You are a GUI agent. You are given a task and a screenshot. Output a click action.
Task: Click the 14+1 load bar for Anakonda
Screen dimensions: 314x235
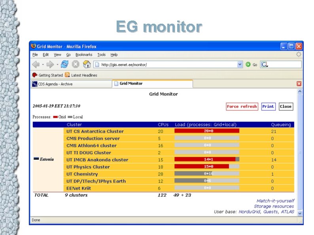coord(207,159)
